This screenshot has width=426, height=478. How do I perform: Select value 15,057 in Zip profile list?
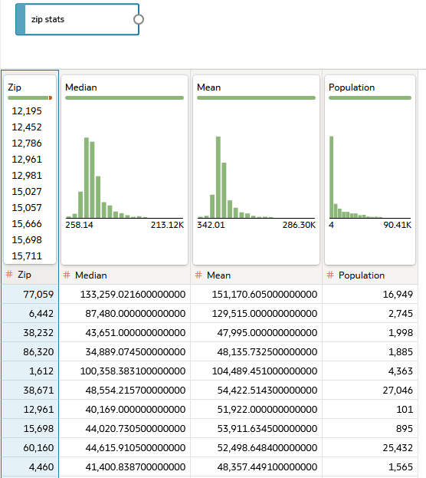click(x=27, y=208)
